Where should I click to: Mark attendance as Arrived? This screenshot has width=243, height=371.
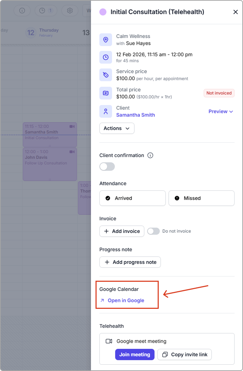[x=132, y=198]
